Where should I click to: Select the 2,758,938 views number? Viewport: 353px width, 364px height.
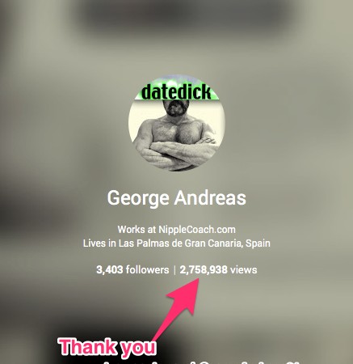click(204, 270)
